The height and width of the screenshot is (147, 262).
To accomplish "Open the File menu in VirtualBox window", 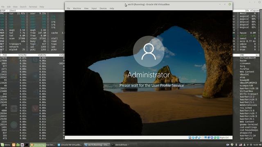I will click(68, 8).
